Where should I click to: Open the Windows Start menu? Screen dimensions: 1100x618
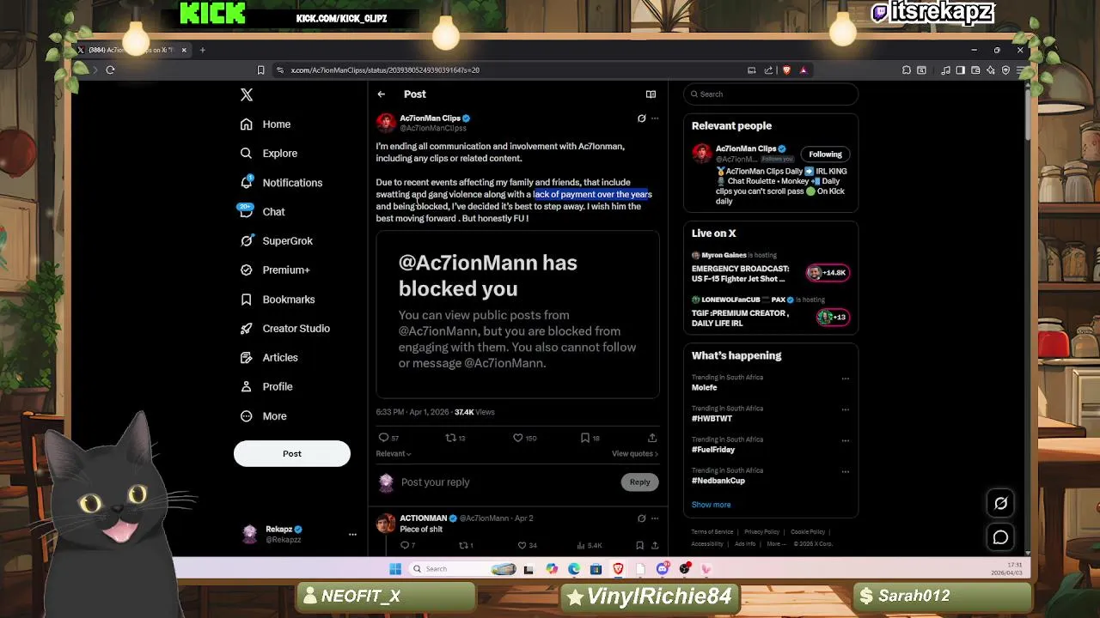(x=395, y=569)
